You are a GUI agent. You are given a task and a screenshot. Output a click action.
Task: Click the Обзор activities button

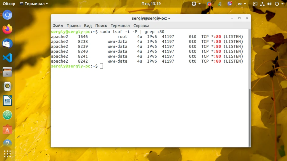coord(9,4)
